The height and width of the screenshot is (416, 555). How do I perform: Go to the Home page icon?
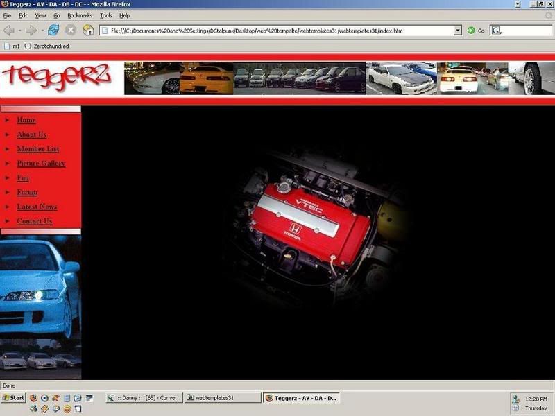(88, 30)
